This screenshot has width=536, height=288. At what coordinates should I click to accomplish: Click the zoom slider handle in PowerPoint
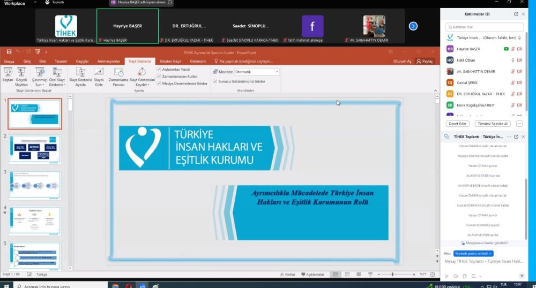[x=392, y=275]
